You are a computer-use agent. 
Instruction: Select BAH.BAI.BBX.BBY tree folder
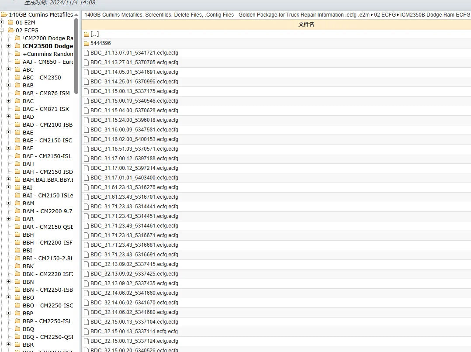click(x=48, y=179)
